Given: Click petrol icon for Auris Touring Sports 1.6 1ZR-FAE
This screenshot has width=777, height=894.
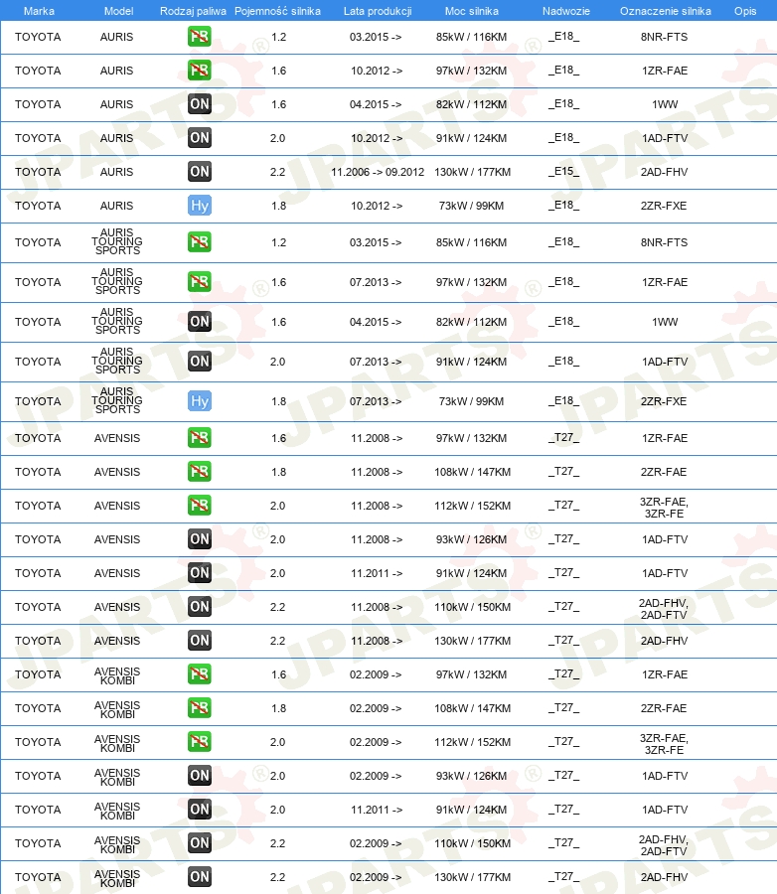Looking at the screenshot, I should point(199,282).
